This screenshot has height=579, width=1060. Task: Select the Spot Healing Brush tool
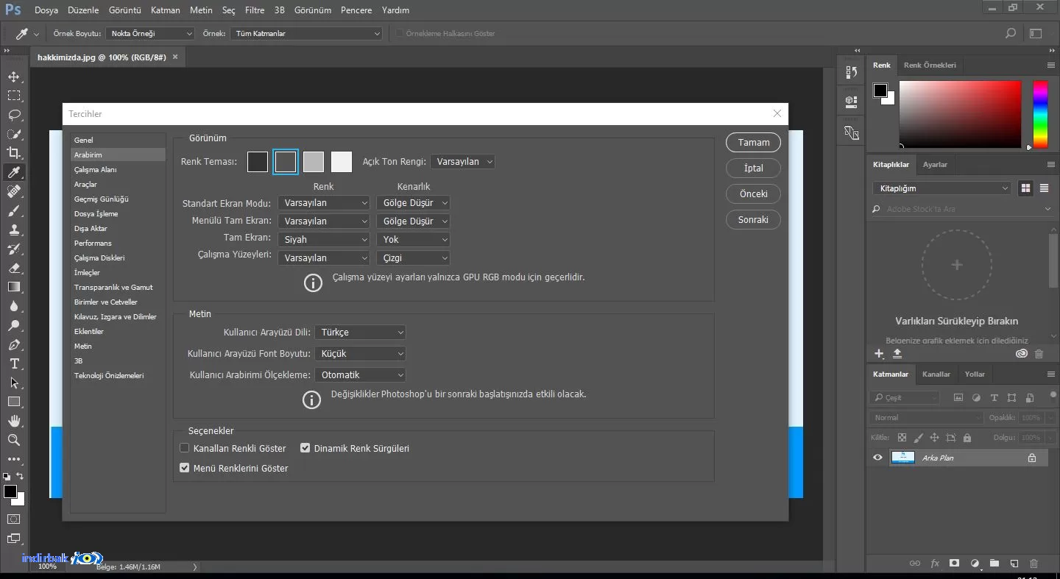(14, 191)
